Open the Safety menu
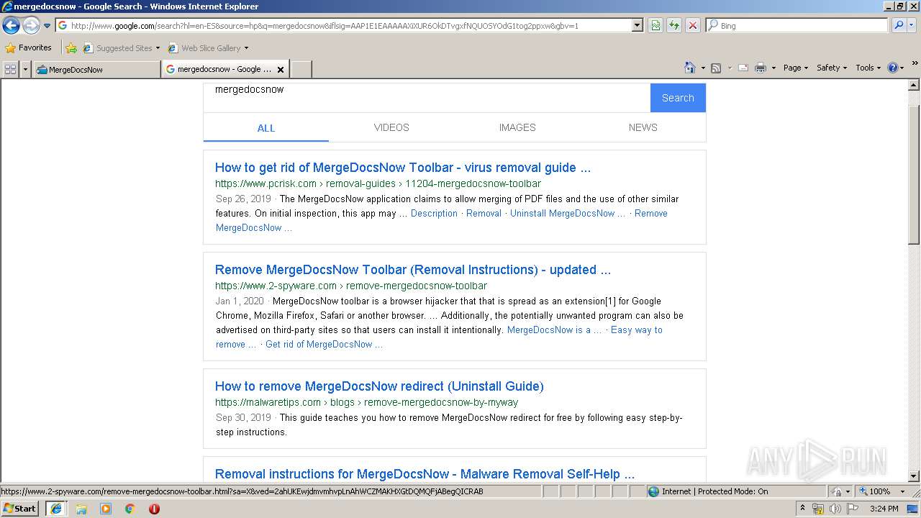 (832, 68)
